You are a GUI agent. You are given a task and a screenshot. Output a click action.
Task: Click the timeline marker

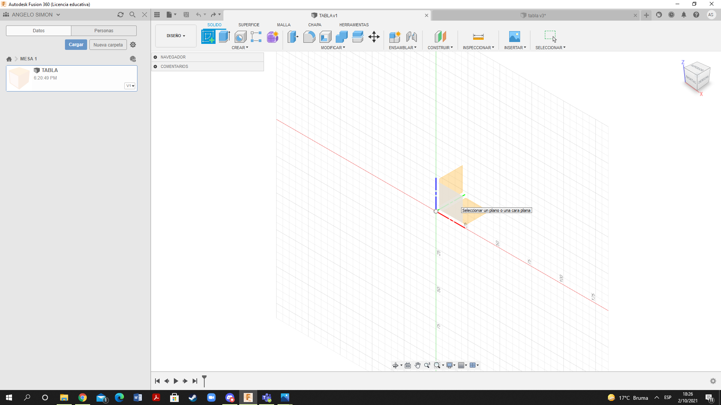[204, 381]
